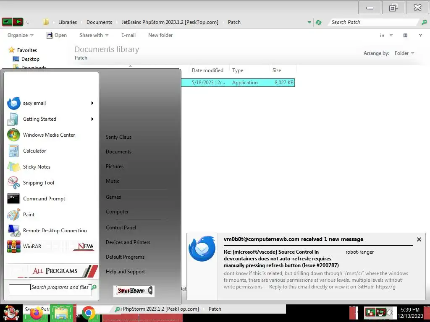Focus the Search Patch field

point(374,22)
